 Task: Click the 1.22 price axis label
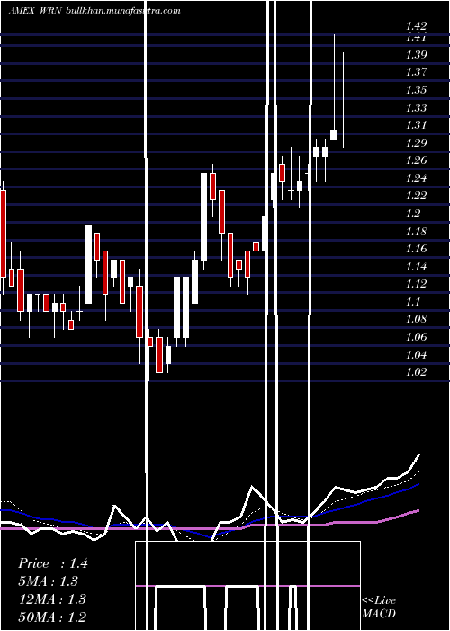416,196
